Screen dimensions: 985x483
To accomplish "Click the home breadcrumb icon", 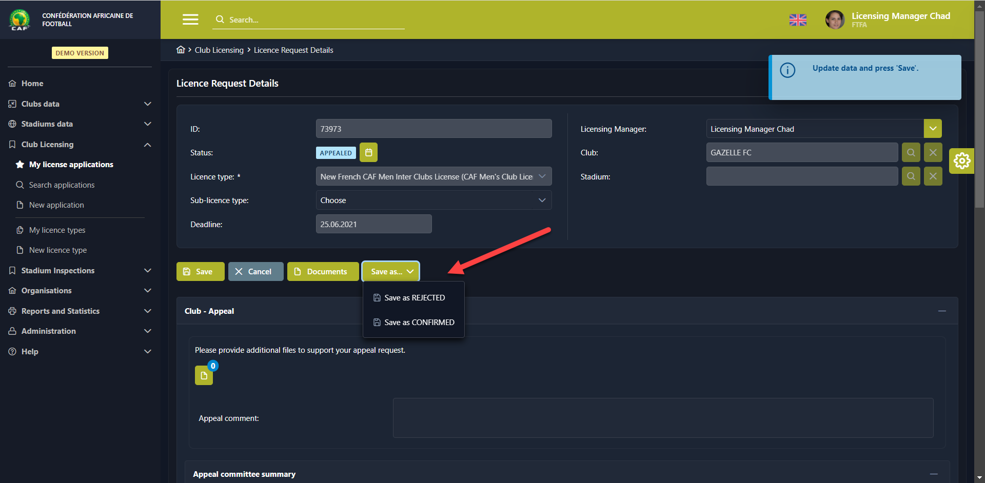I will click(x=181, y=50).
